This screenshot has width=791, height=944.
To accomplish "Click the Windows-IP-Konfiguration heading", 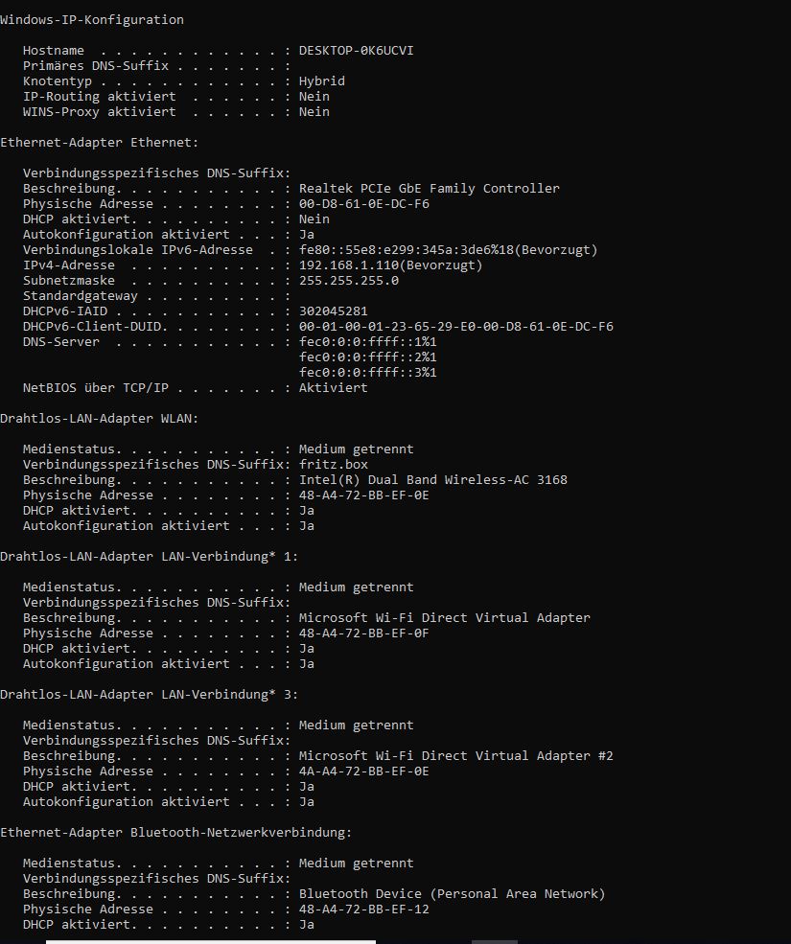I will point(92,20).
